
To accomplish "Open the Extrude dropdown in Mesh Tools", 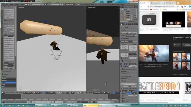I will point(9,36).
